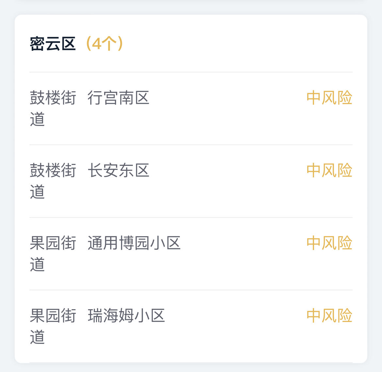Click 中风险 label beside 长安东区

pos(329,170)
